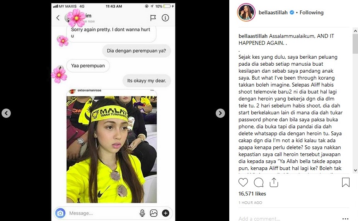Open comments via speech bubble icon
The height and width of the screenshot is (221, 358).
(x=259, y=182)
